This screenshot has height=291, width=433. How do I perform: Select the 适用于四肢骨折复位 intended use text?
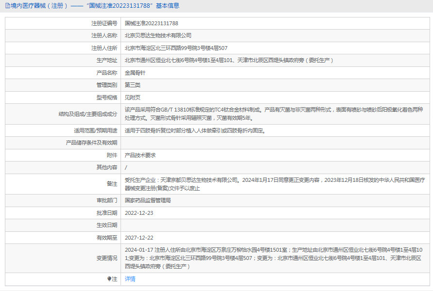tap(195, 130)
